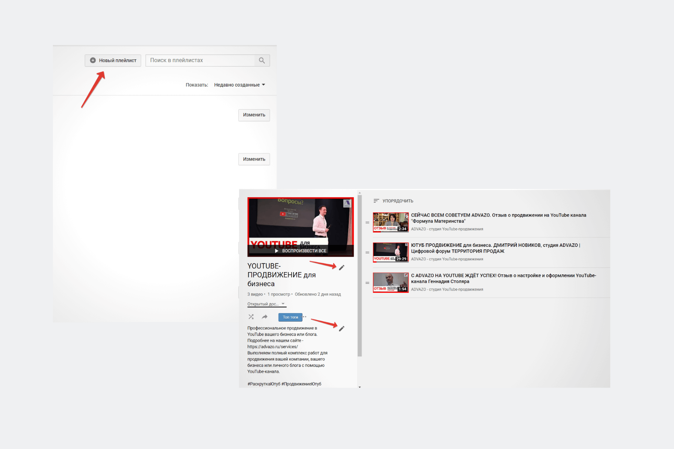Click the drag handle of 'Геннадия Столяра' video
The height and width of the screenshot is (449, 674).
point(367,283)
